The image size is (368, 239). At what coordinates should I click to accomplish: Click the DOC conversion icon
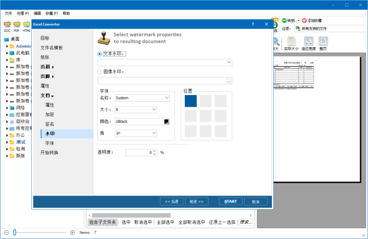pyautogui.click(x=7, y=24)
